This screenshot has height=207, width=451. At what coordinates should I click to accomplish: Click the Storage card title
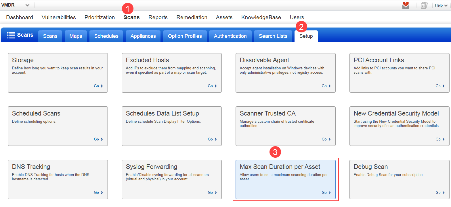pos(23,60)
